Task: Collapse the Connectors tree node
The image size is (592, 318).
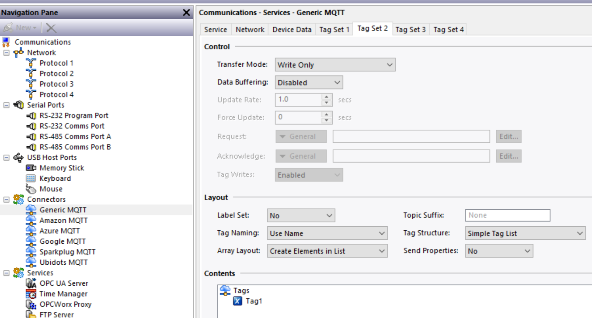Action: 7,199
